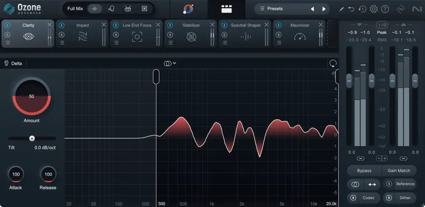Solo the Clarity module

[7, 35]
